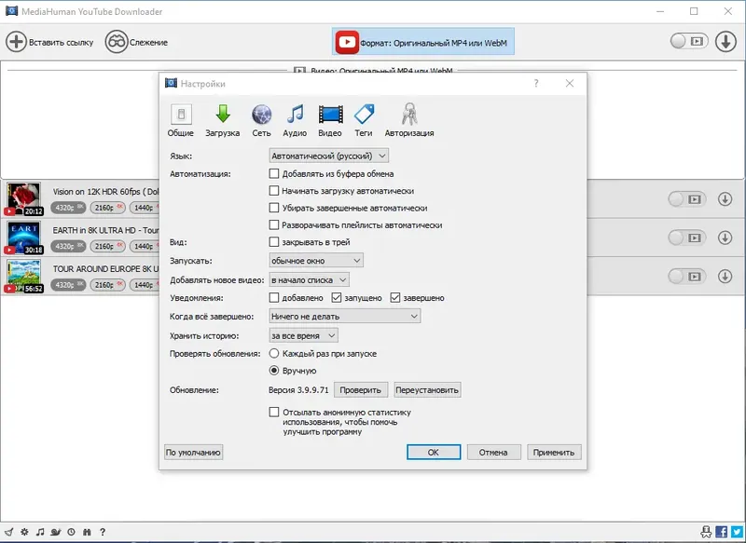Switch to the Видео settings tab
746x543 pixels.
click(x=330, y=120)
